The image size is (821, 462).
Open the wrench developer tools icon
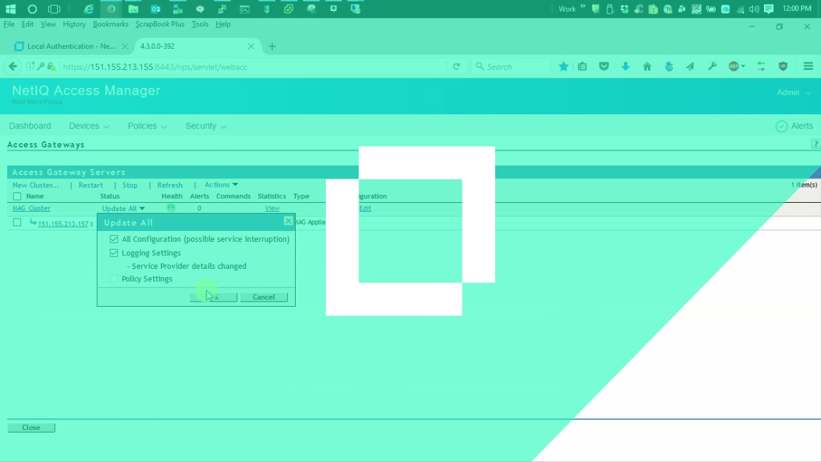[712, 66]
